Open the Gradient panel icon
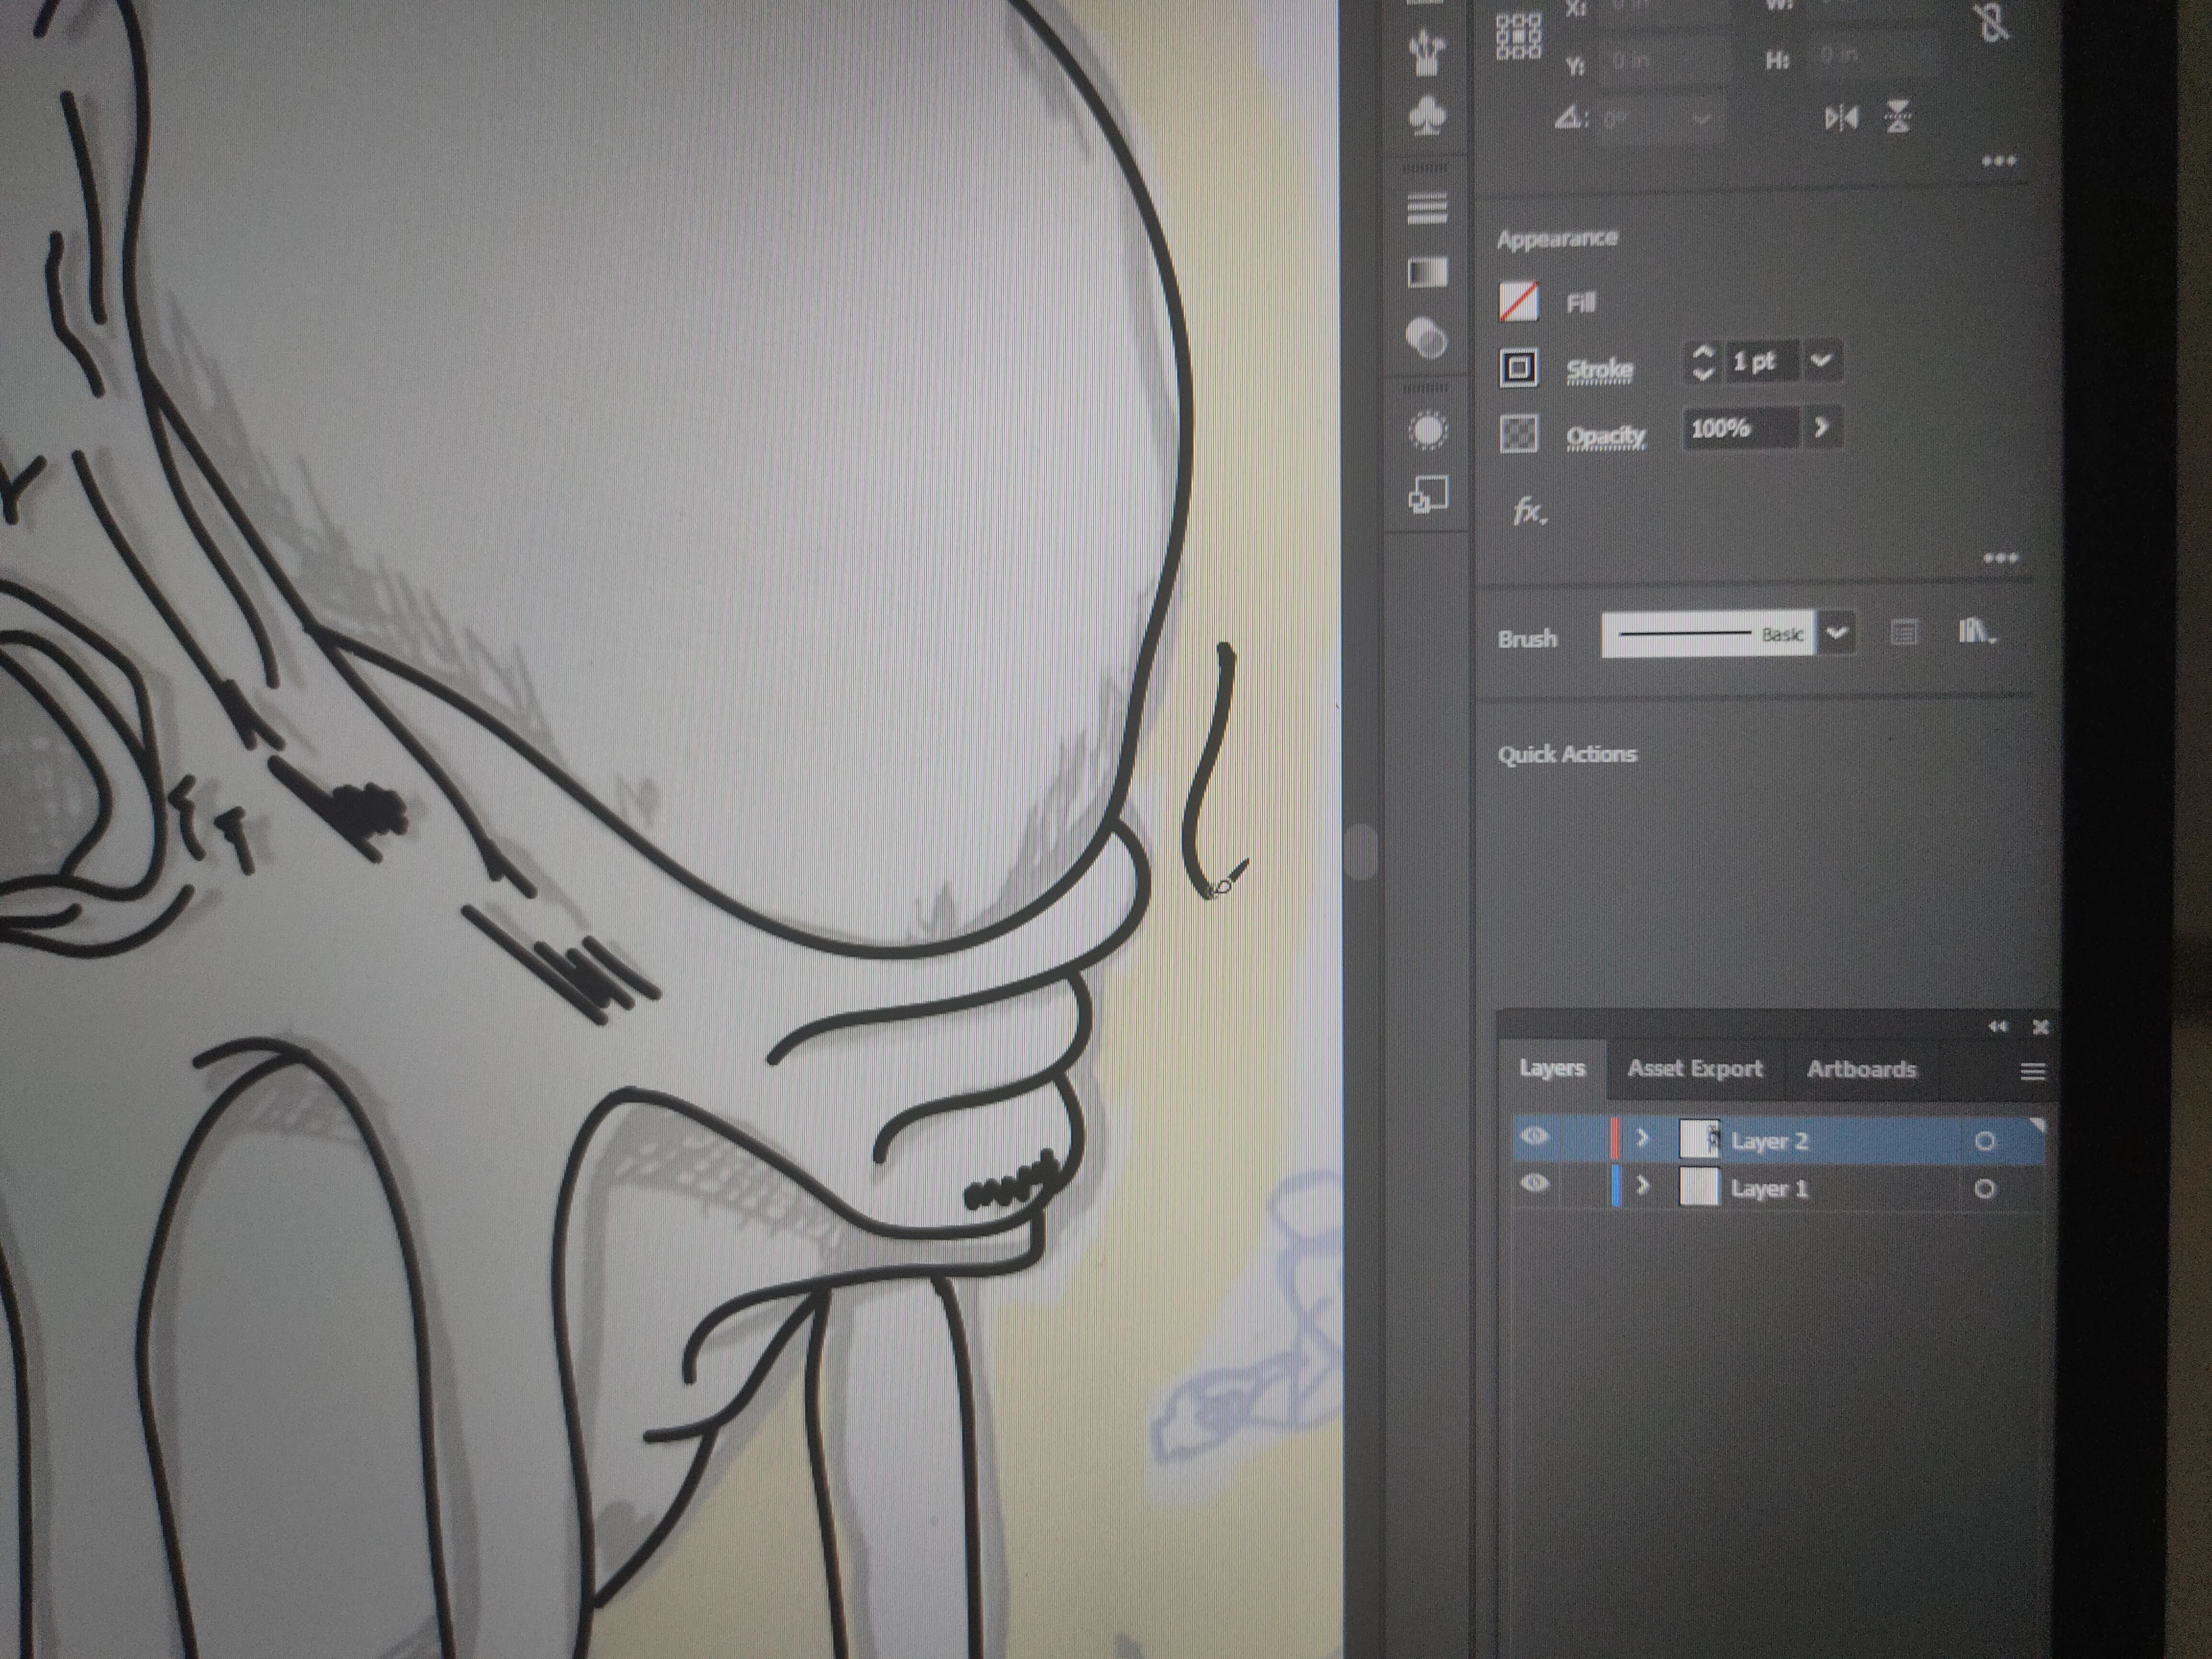 [1427, 272]
